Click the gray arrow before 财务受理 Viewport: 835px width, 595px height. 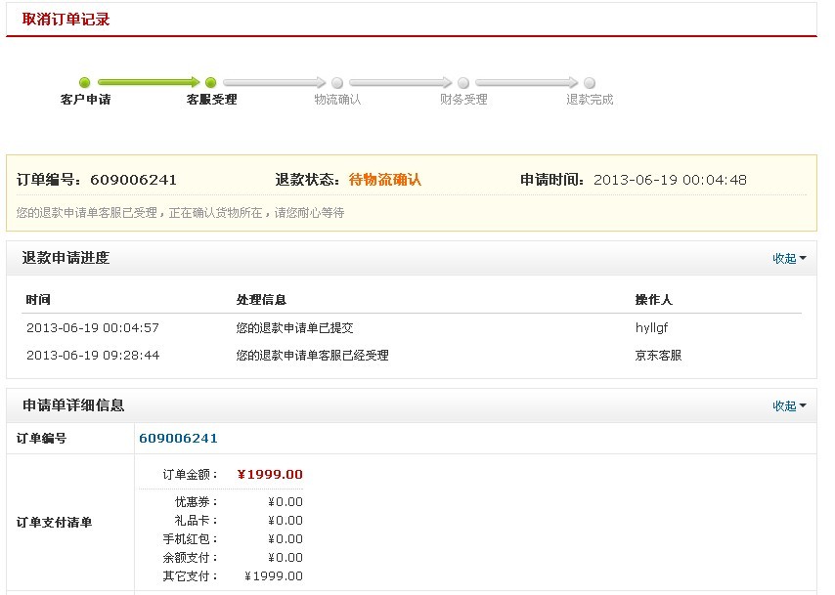[x=403, y=84]
